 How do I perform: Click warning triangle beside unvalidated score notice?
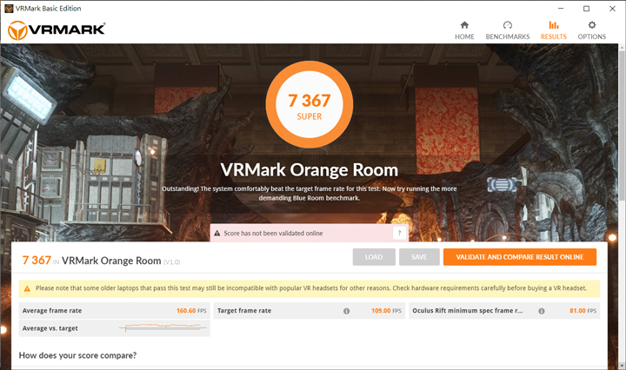(x=216, y=234)
